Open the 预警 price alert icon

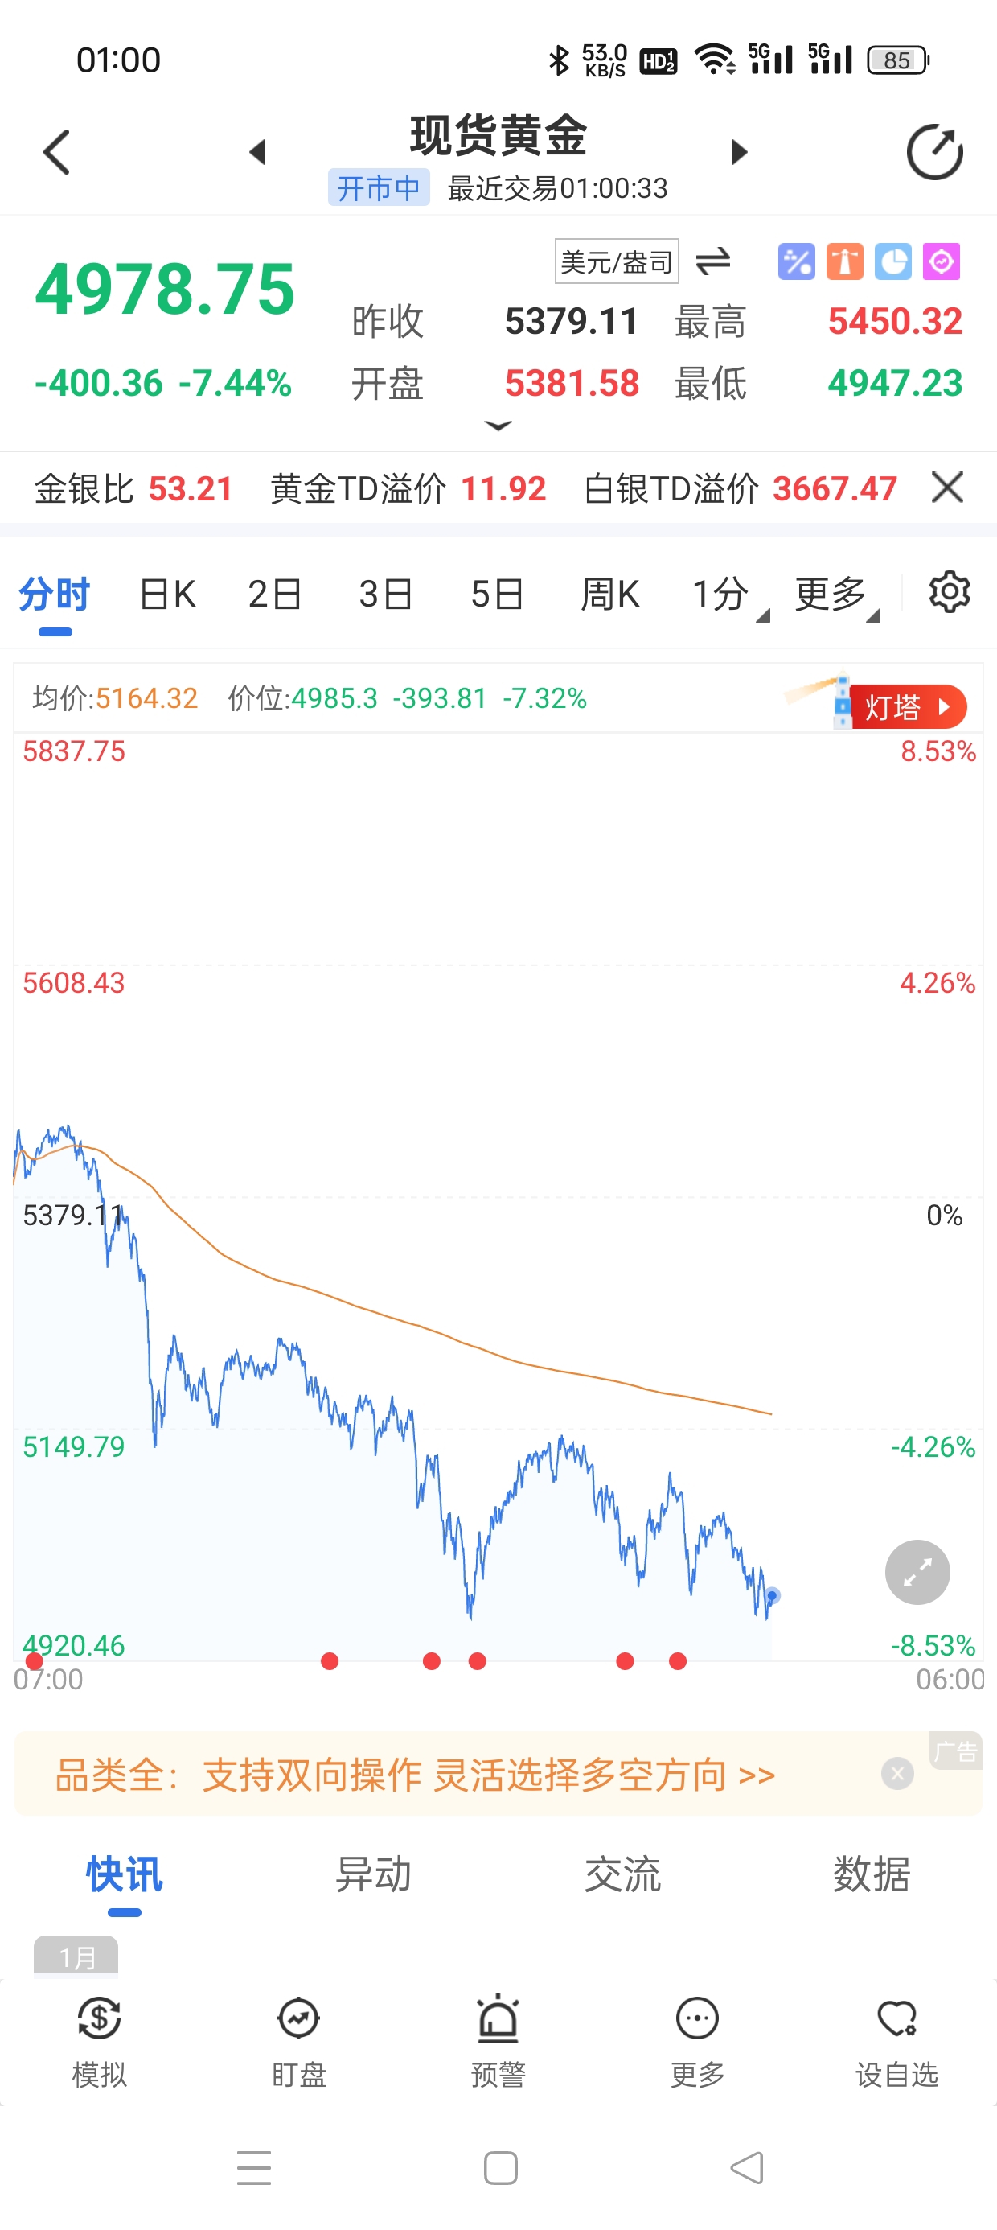pyautogui.click(x=498, y=2040)
